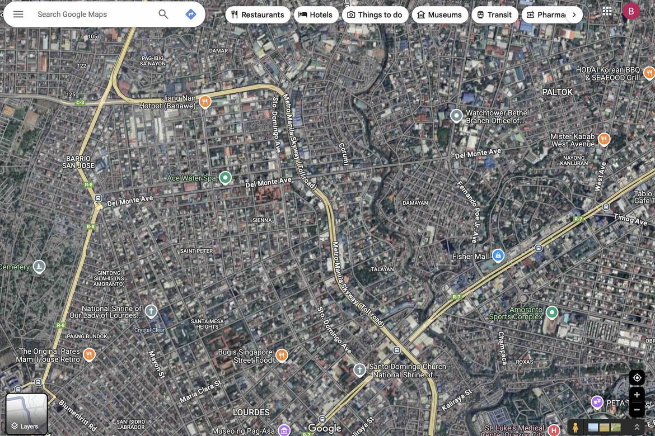655x436 pixels.
Task: Click the LOURDES district label
Action: (x=251, y=412)
